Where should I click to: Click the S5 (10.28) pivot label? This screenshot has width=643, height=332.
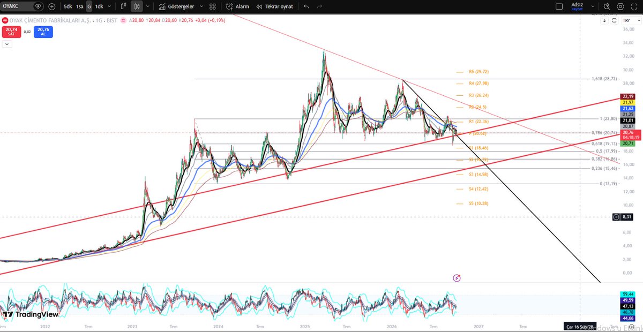[478, 203]
